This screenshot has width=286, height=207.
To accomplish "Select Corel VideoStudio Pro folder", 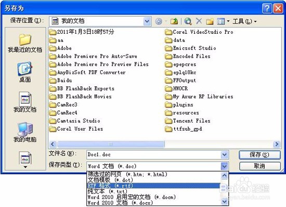I will [199, 32].
